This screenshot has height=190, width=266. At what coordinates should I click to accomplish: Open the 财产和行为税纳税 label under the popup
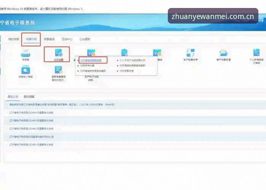91,78
